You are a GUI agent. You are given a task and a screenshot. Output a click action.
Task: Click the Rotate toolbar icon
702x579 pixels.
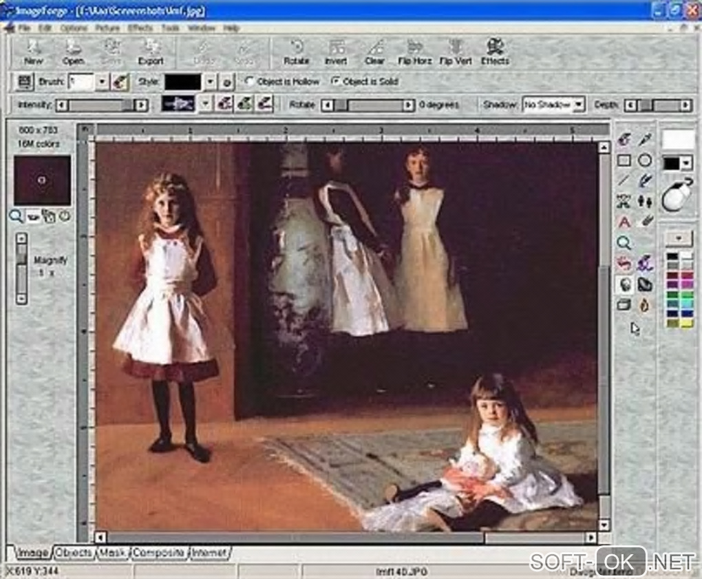click(x=296, y=52)
